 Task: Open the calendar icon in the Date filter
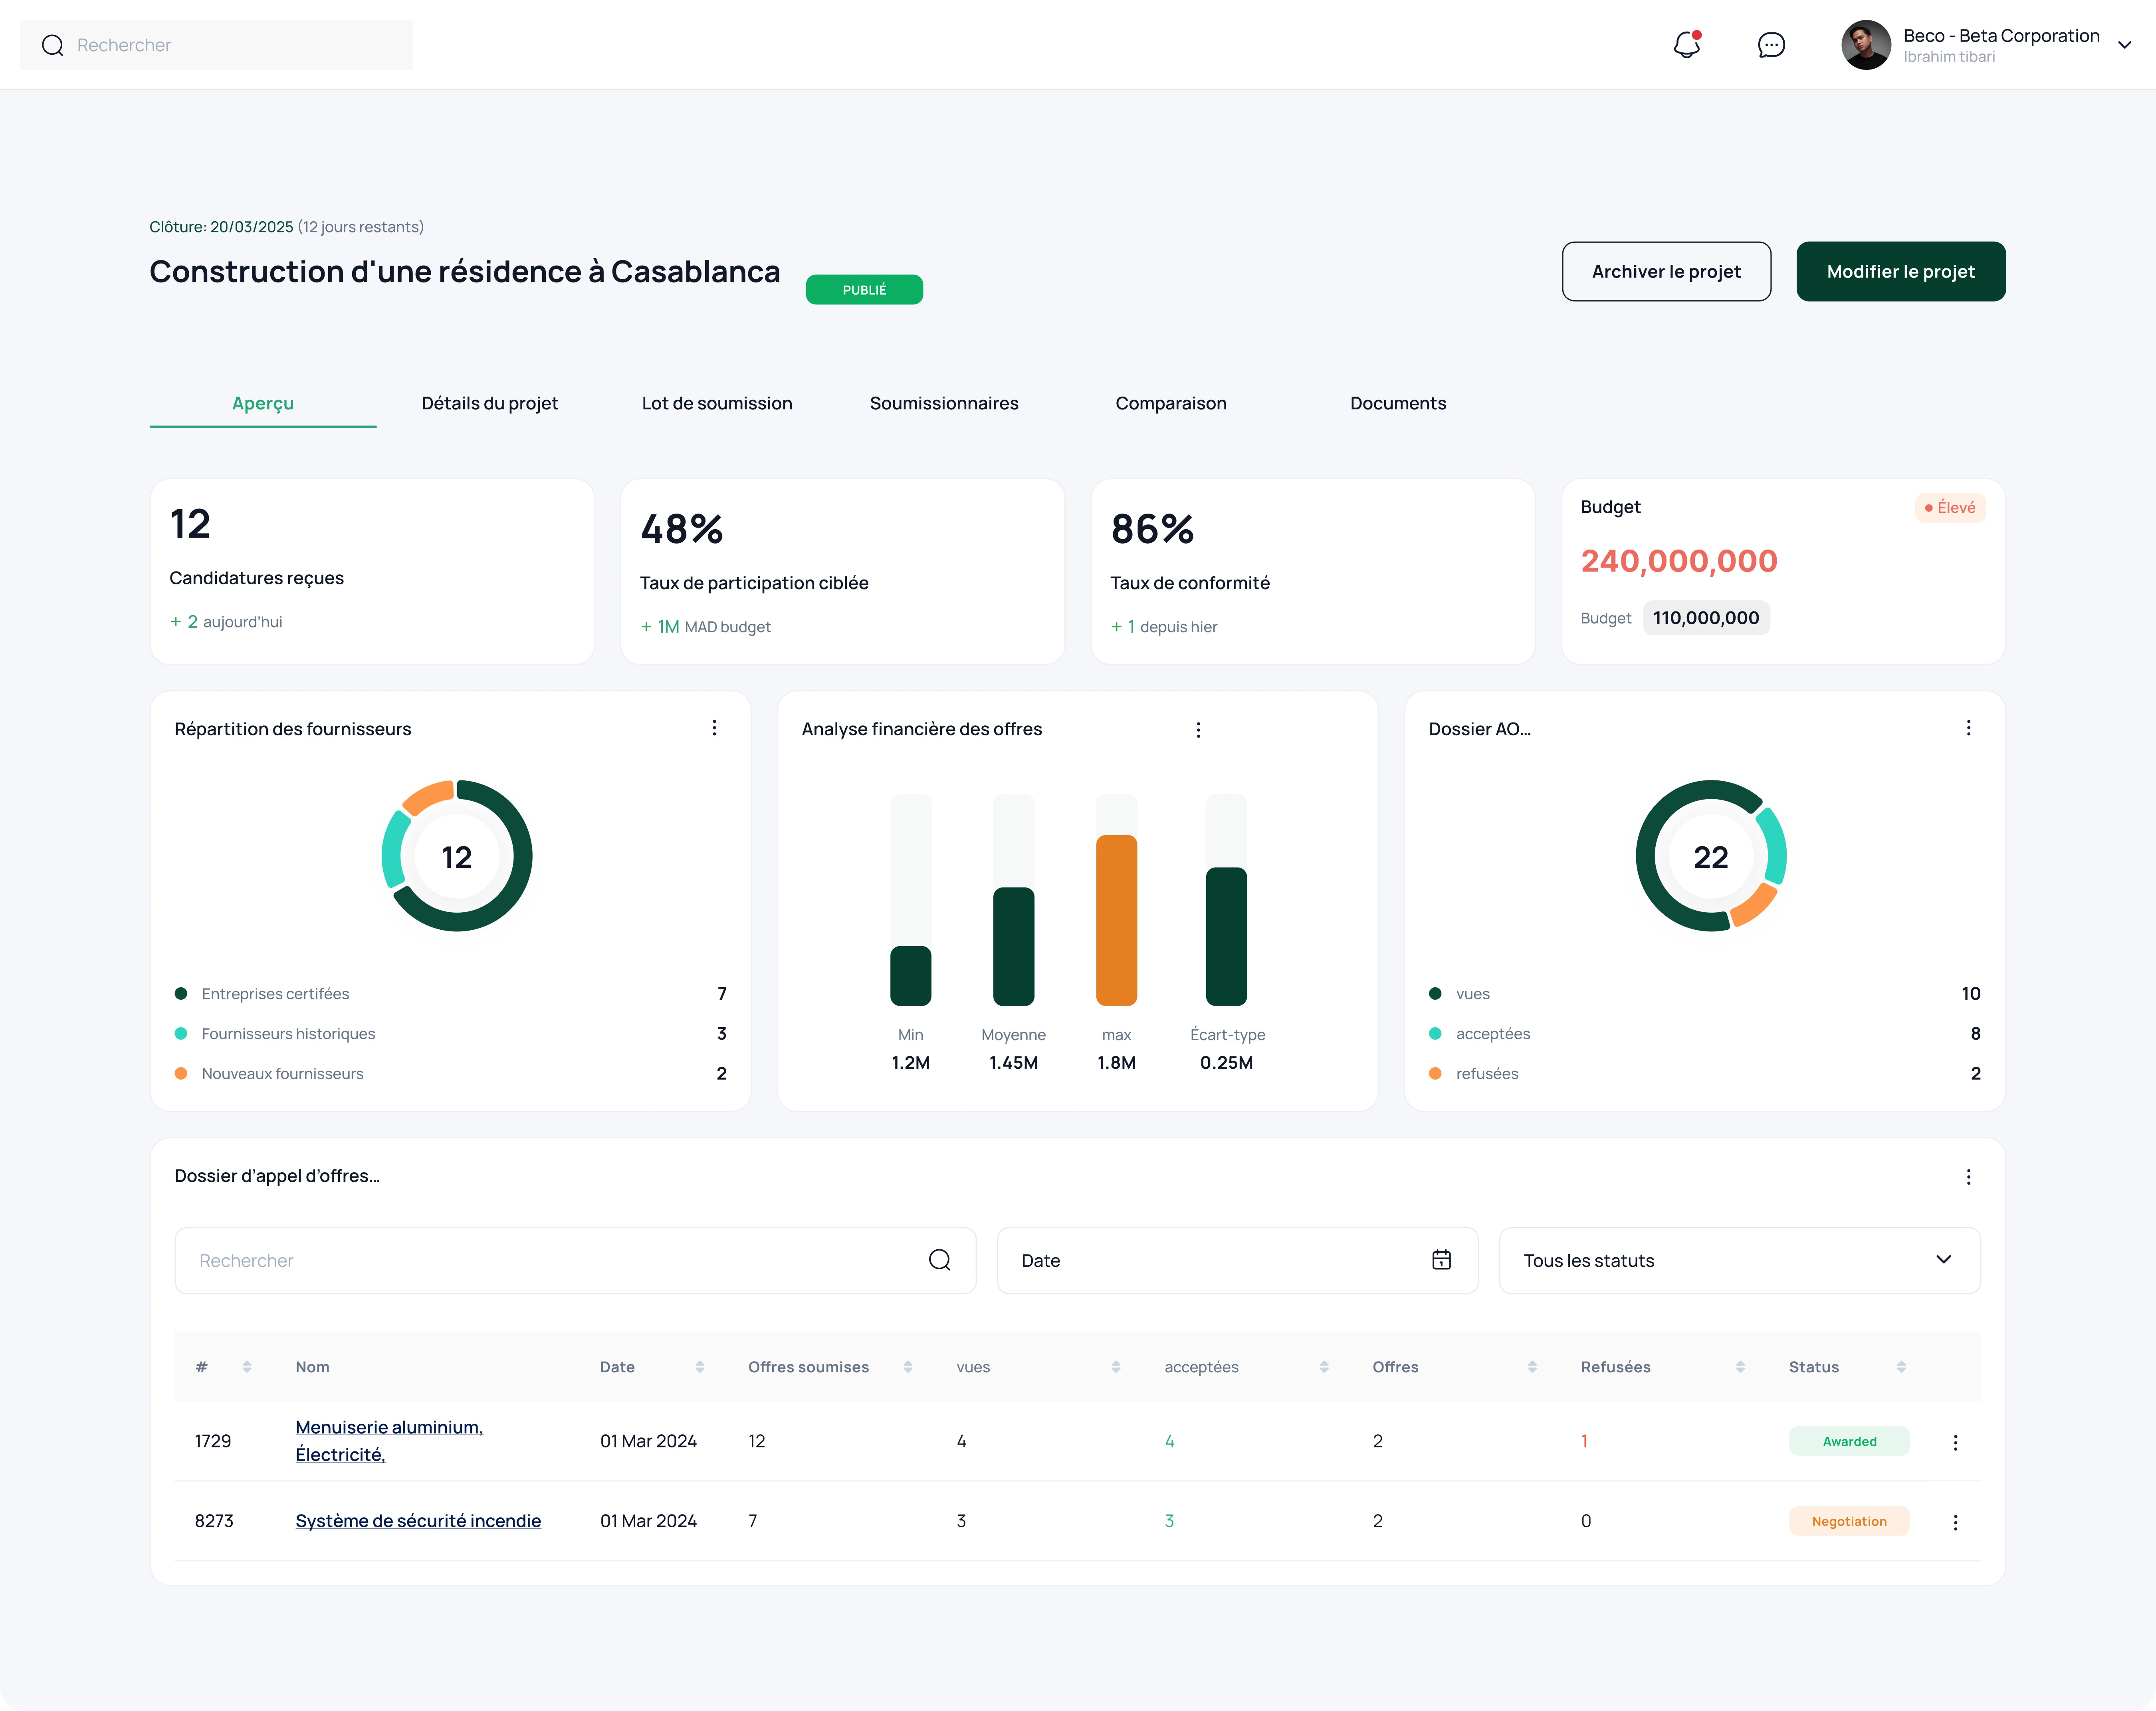[x=1440, y=1260]
